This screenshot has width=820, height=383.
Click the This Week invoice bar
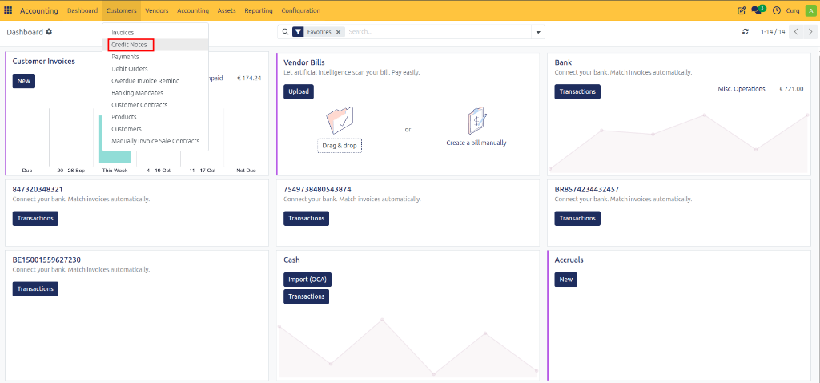[x=115, y=139]
